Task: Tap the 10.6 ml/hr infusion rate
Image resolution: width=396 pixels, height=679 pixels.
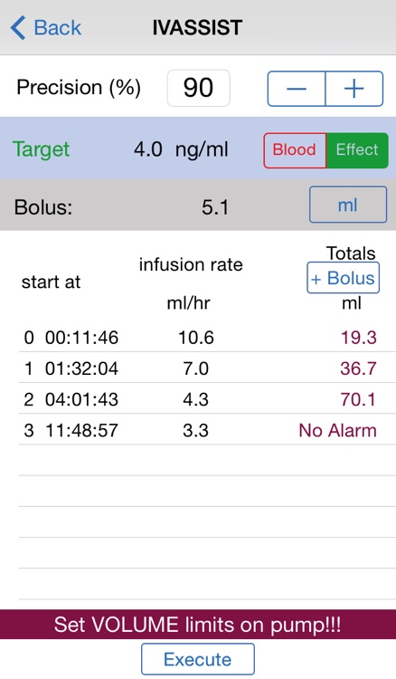Action: tap(196, 337)
